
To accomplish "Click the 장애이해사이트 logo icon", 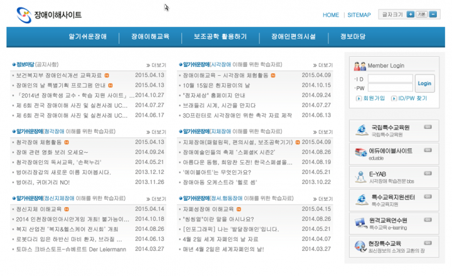I will click(x=24, y=15).
